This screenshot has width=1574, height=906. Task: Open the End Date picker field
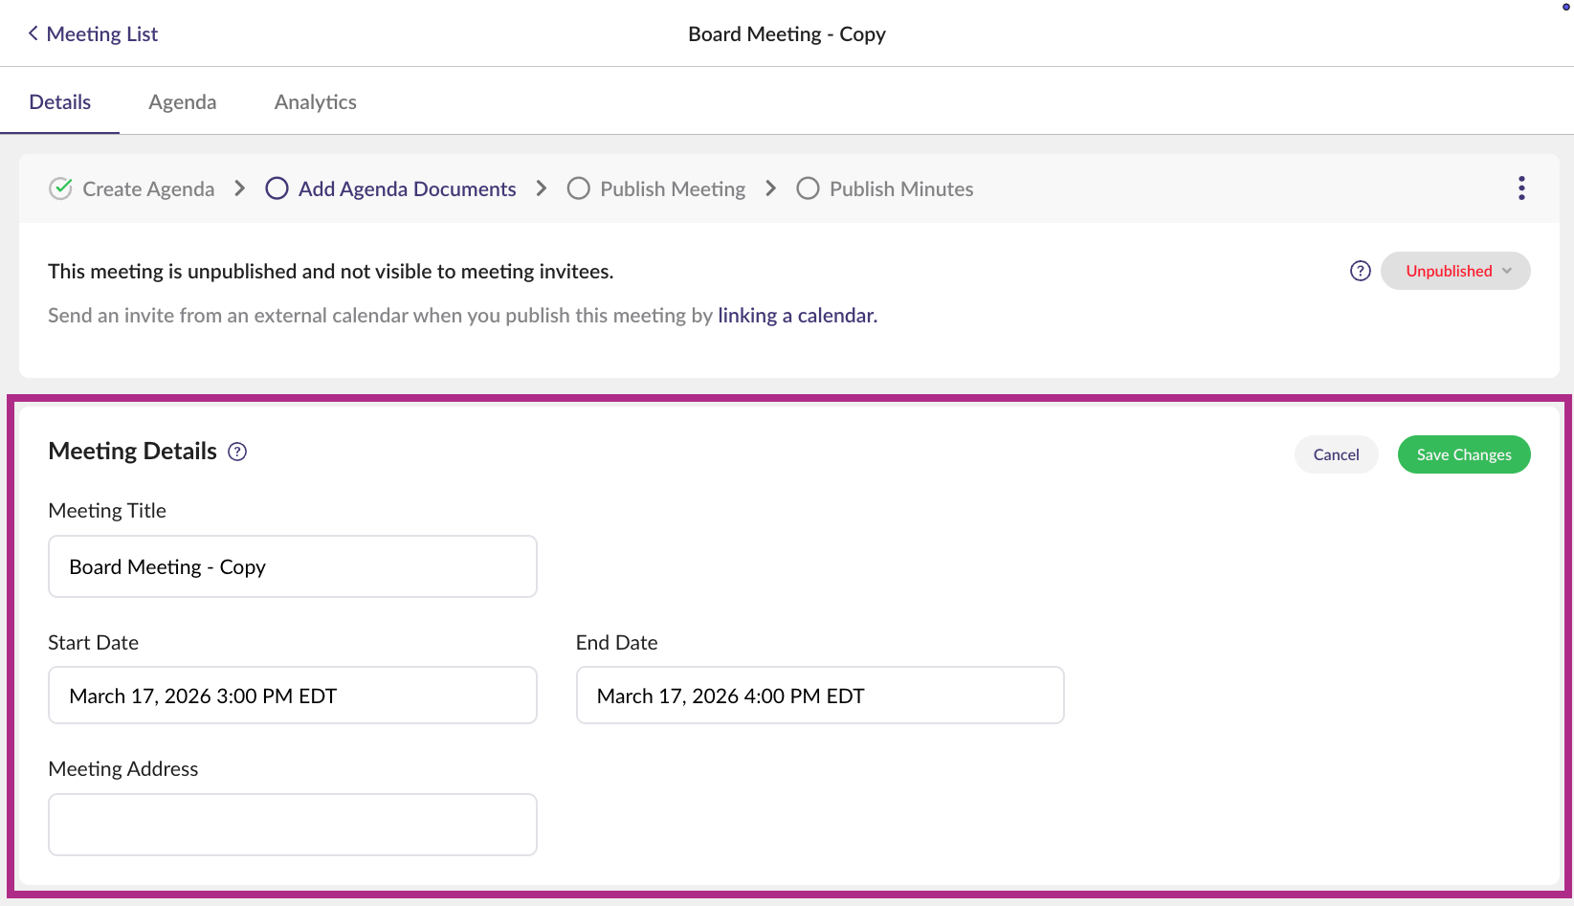tap(819, 696)
